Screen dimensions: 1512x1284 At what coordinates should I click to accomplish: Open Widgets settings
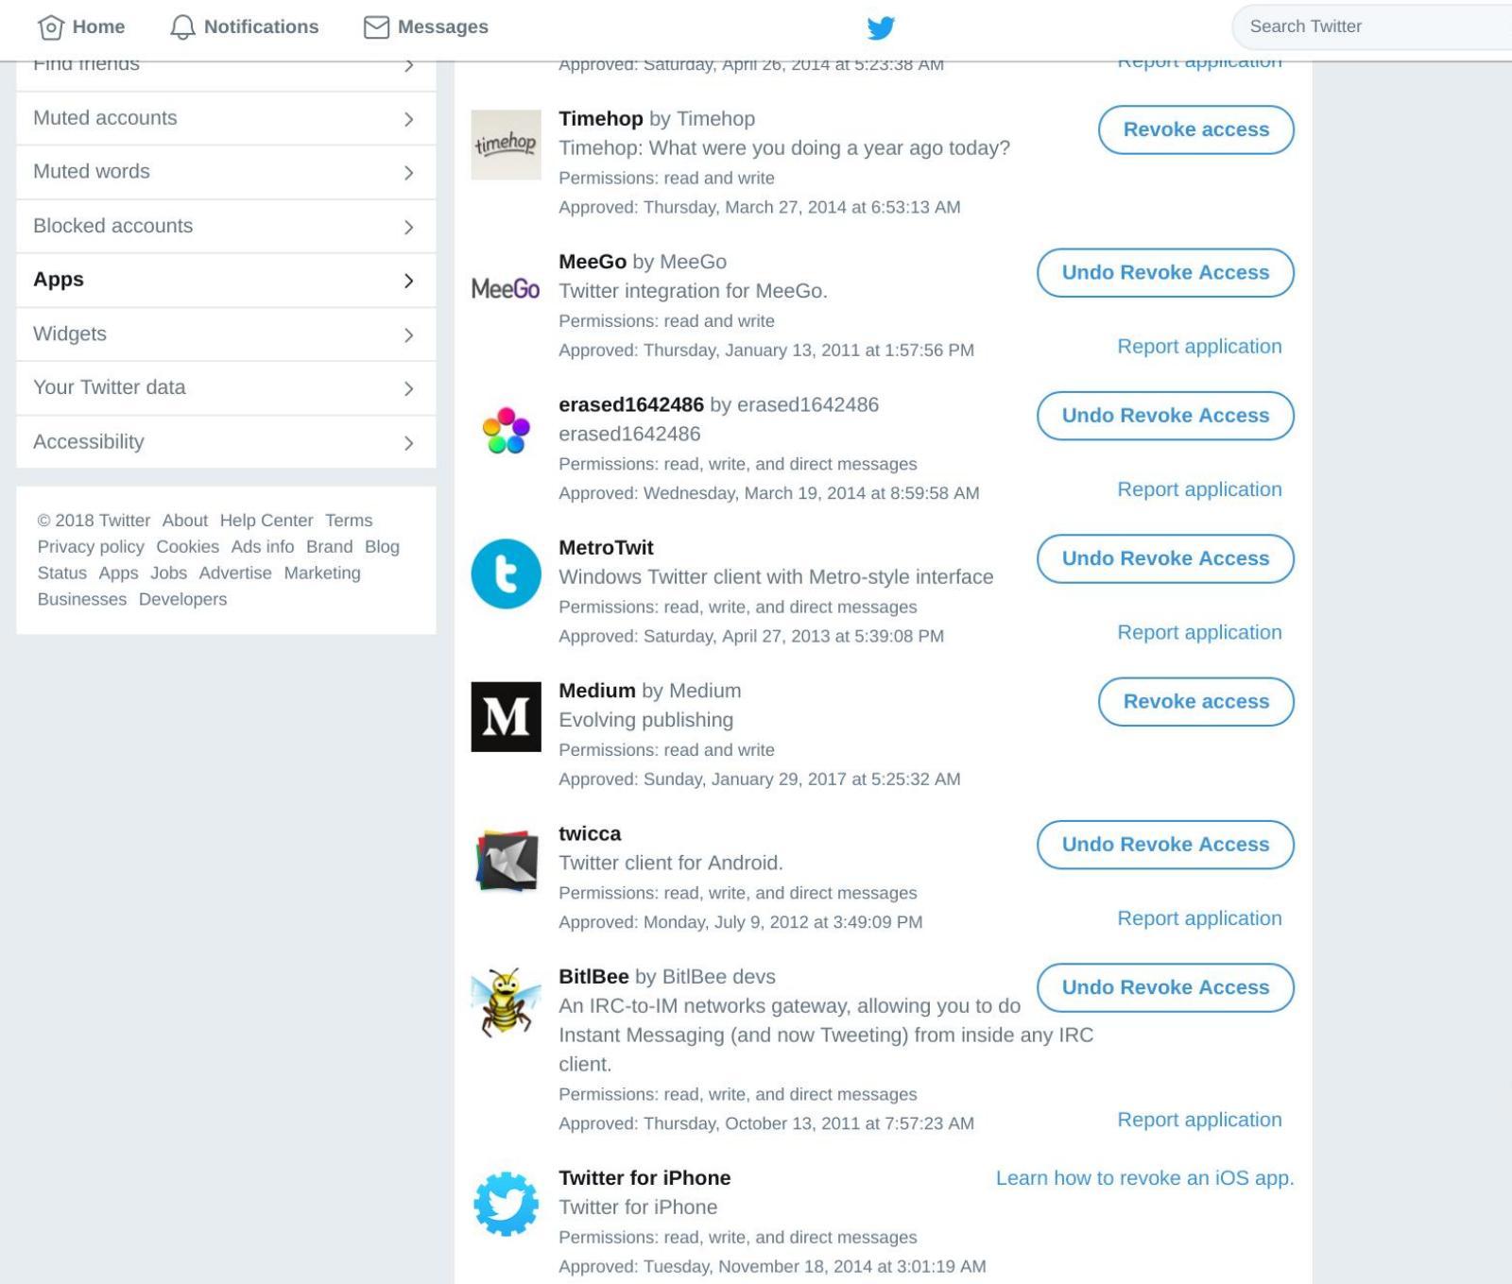point(226,334)
